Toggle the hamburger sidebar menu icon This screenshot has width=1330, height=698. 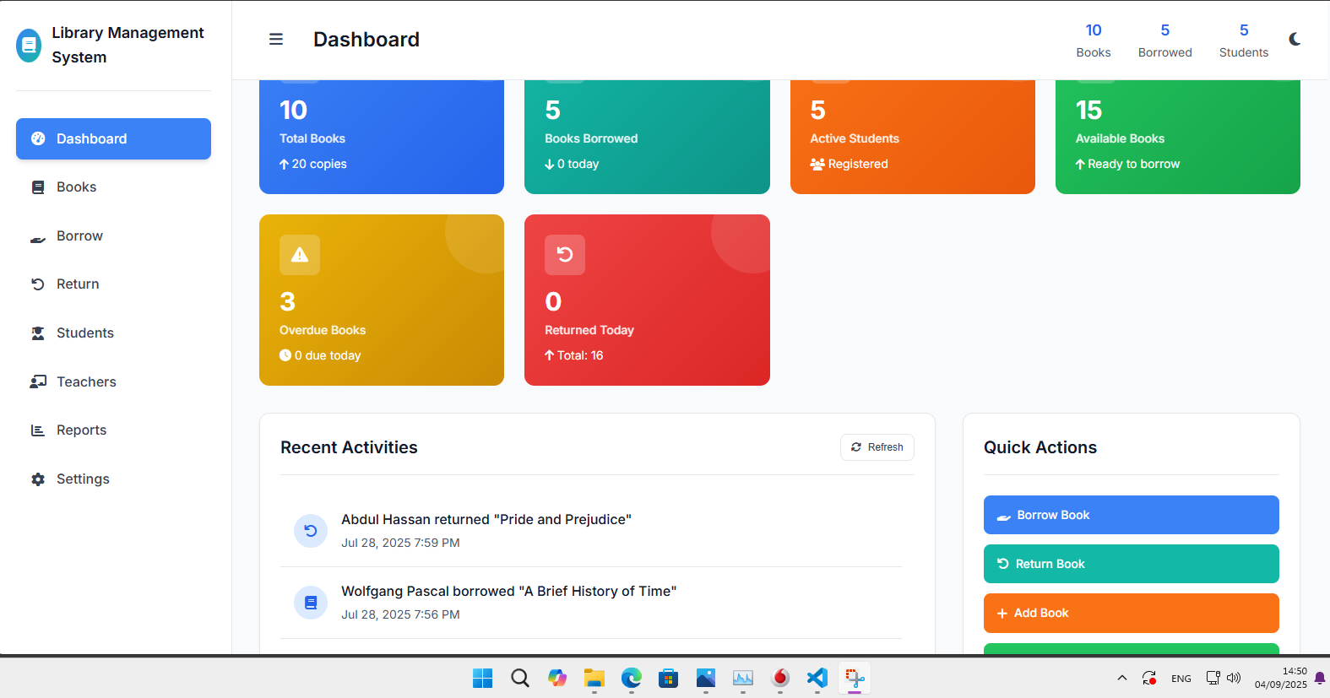pyautogui.click(x=276, y=40)
